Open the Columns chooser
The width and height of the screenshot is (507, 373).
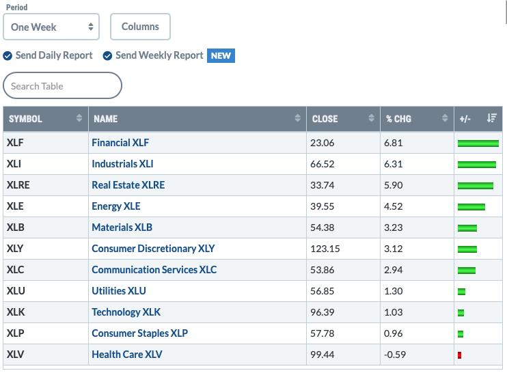click(x=140, y=27)
